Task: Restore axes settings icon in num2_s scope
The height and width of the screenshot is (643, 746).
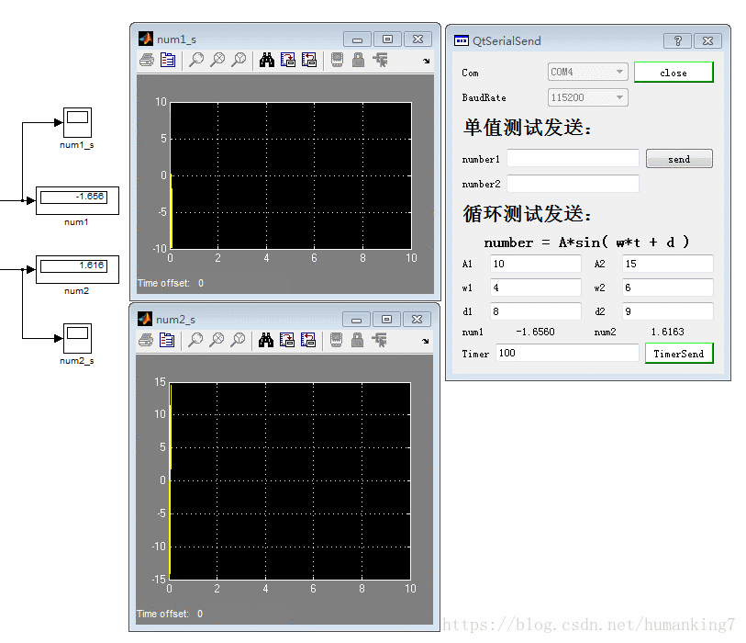Action: (307, 340)
